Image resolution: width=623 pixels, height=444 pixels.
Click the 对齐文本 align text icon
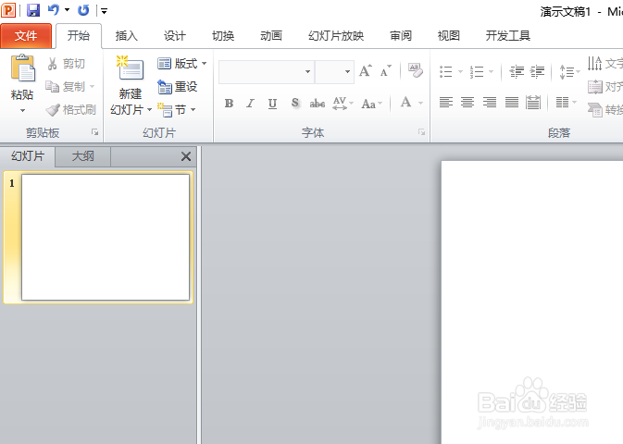coord(595,87)
